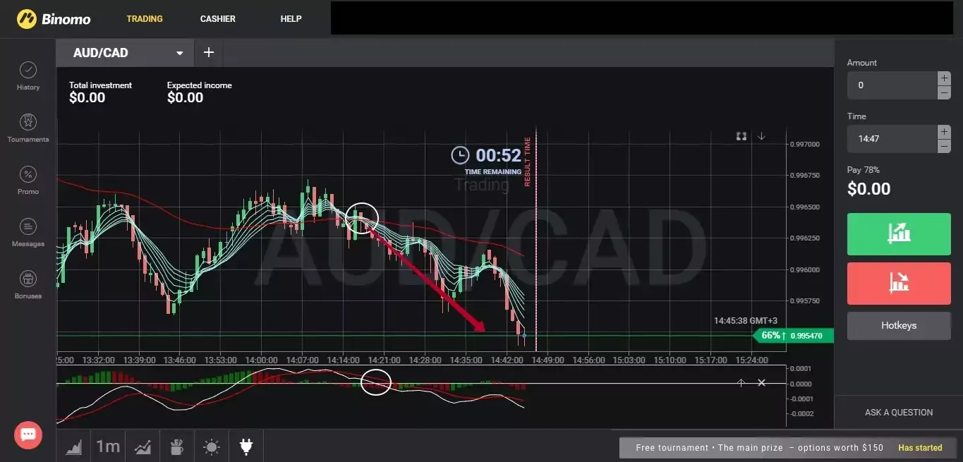Open the Help menu
Image resolution: width=963 pixels, height=462 pixels.
pyautogui.click(x=291, y=18)
